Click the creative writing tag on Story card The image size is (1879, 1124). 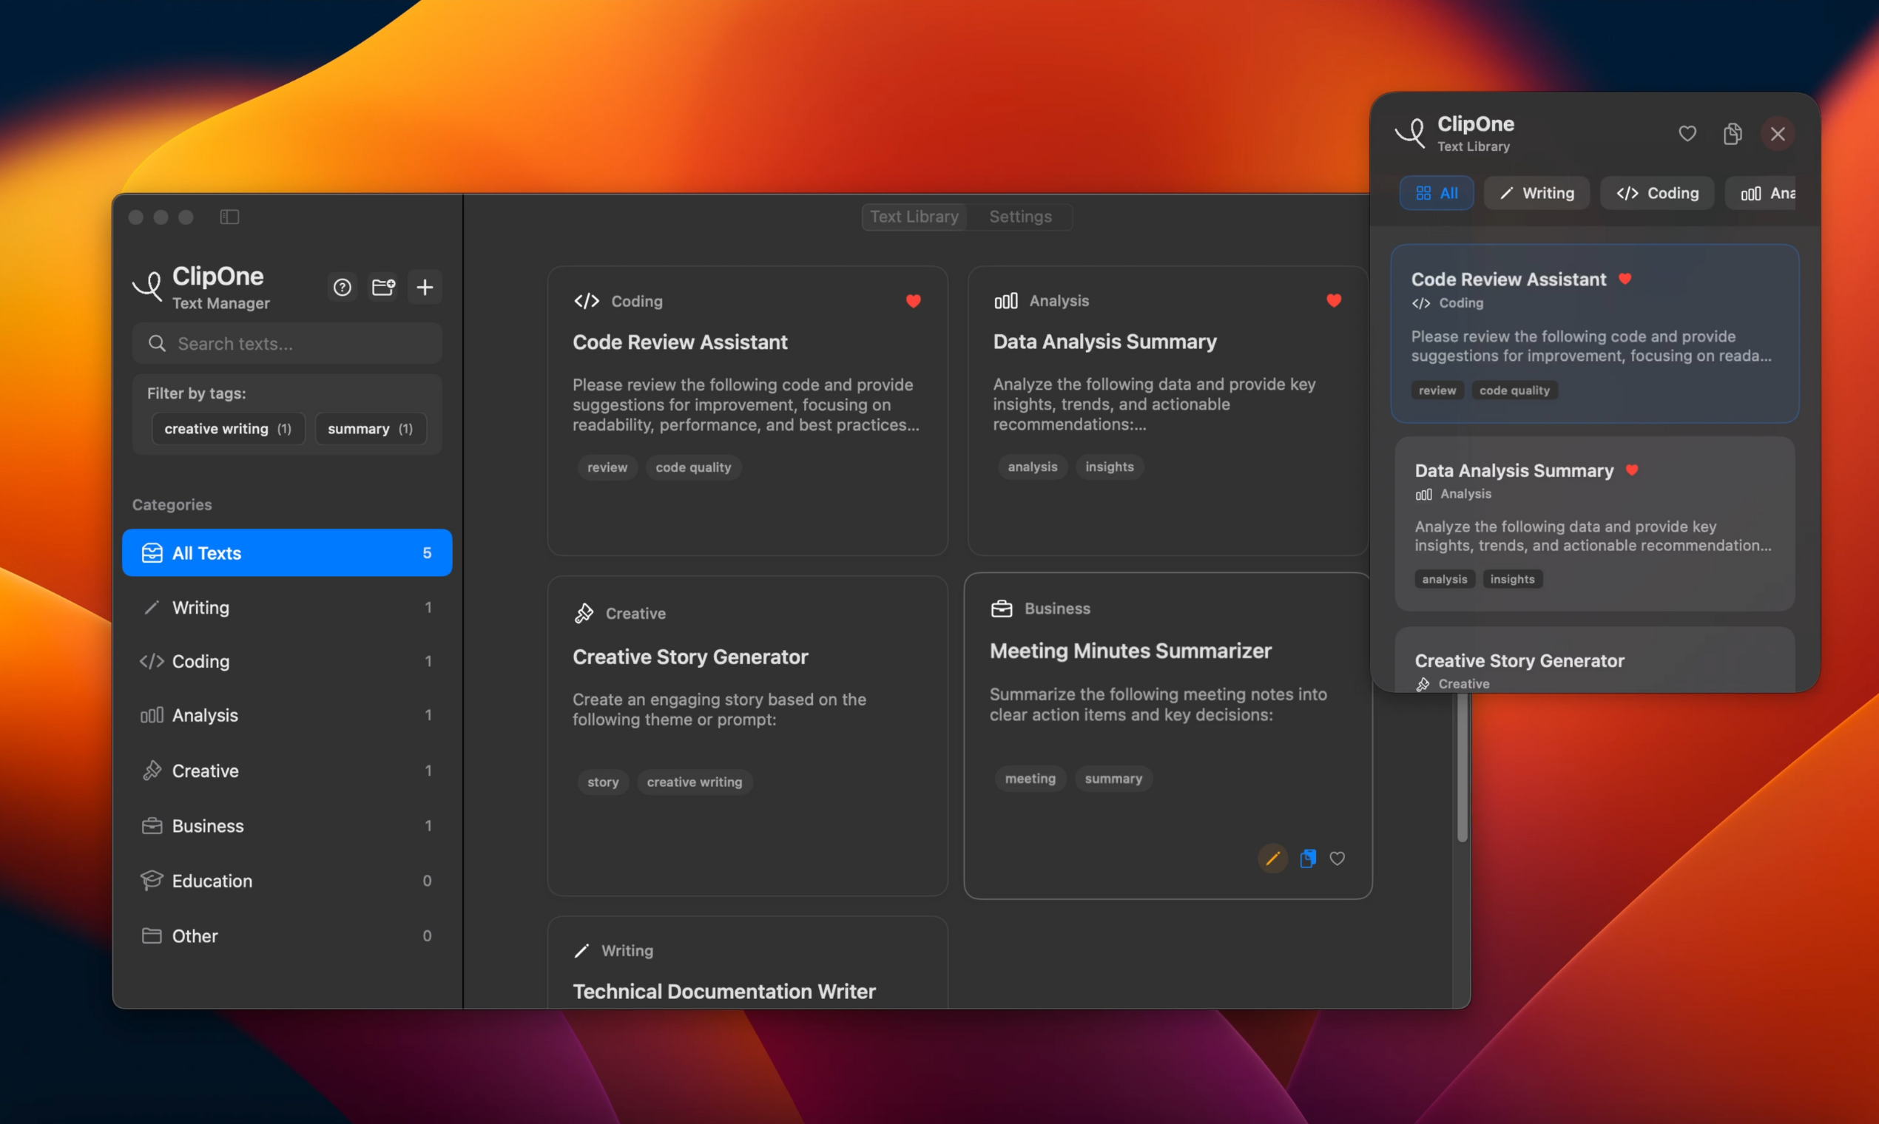click(x=694, y=782)
